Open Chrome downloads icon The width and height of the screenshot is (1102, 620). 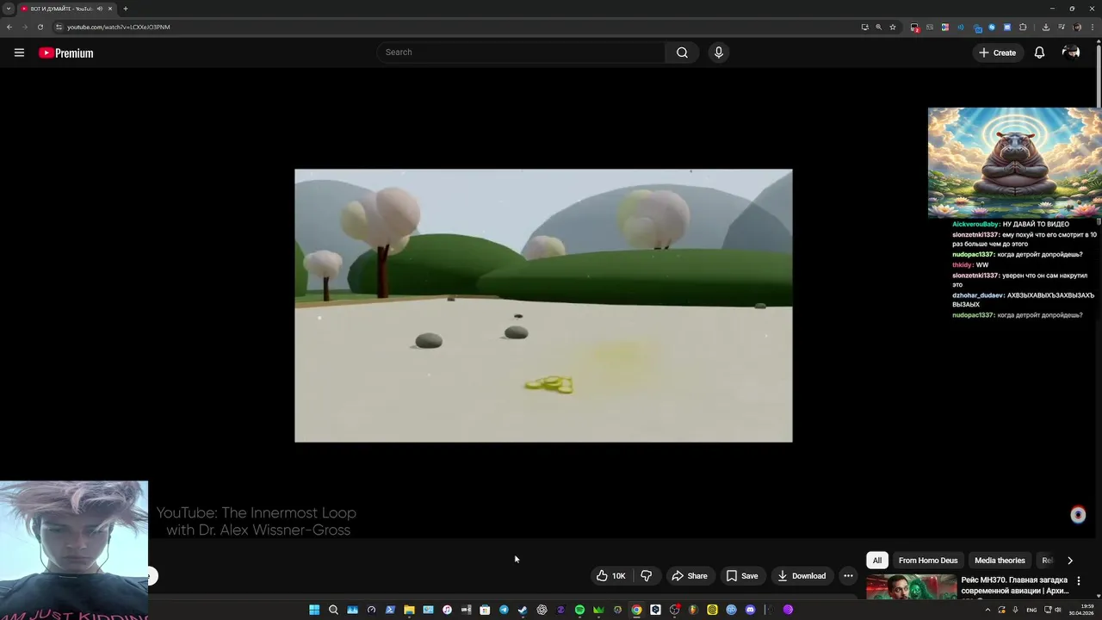pyautogui.click(x=1045, y=27)
